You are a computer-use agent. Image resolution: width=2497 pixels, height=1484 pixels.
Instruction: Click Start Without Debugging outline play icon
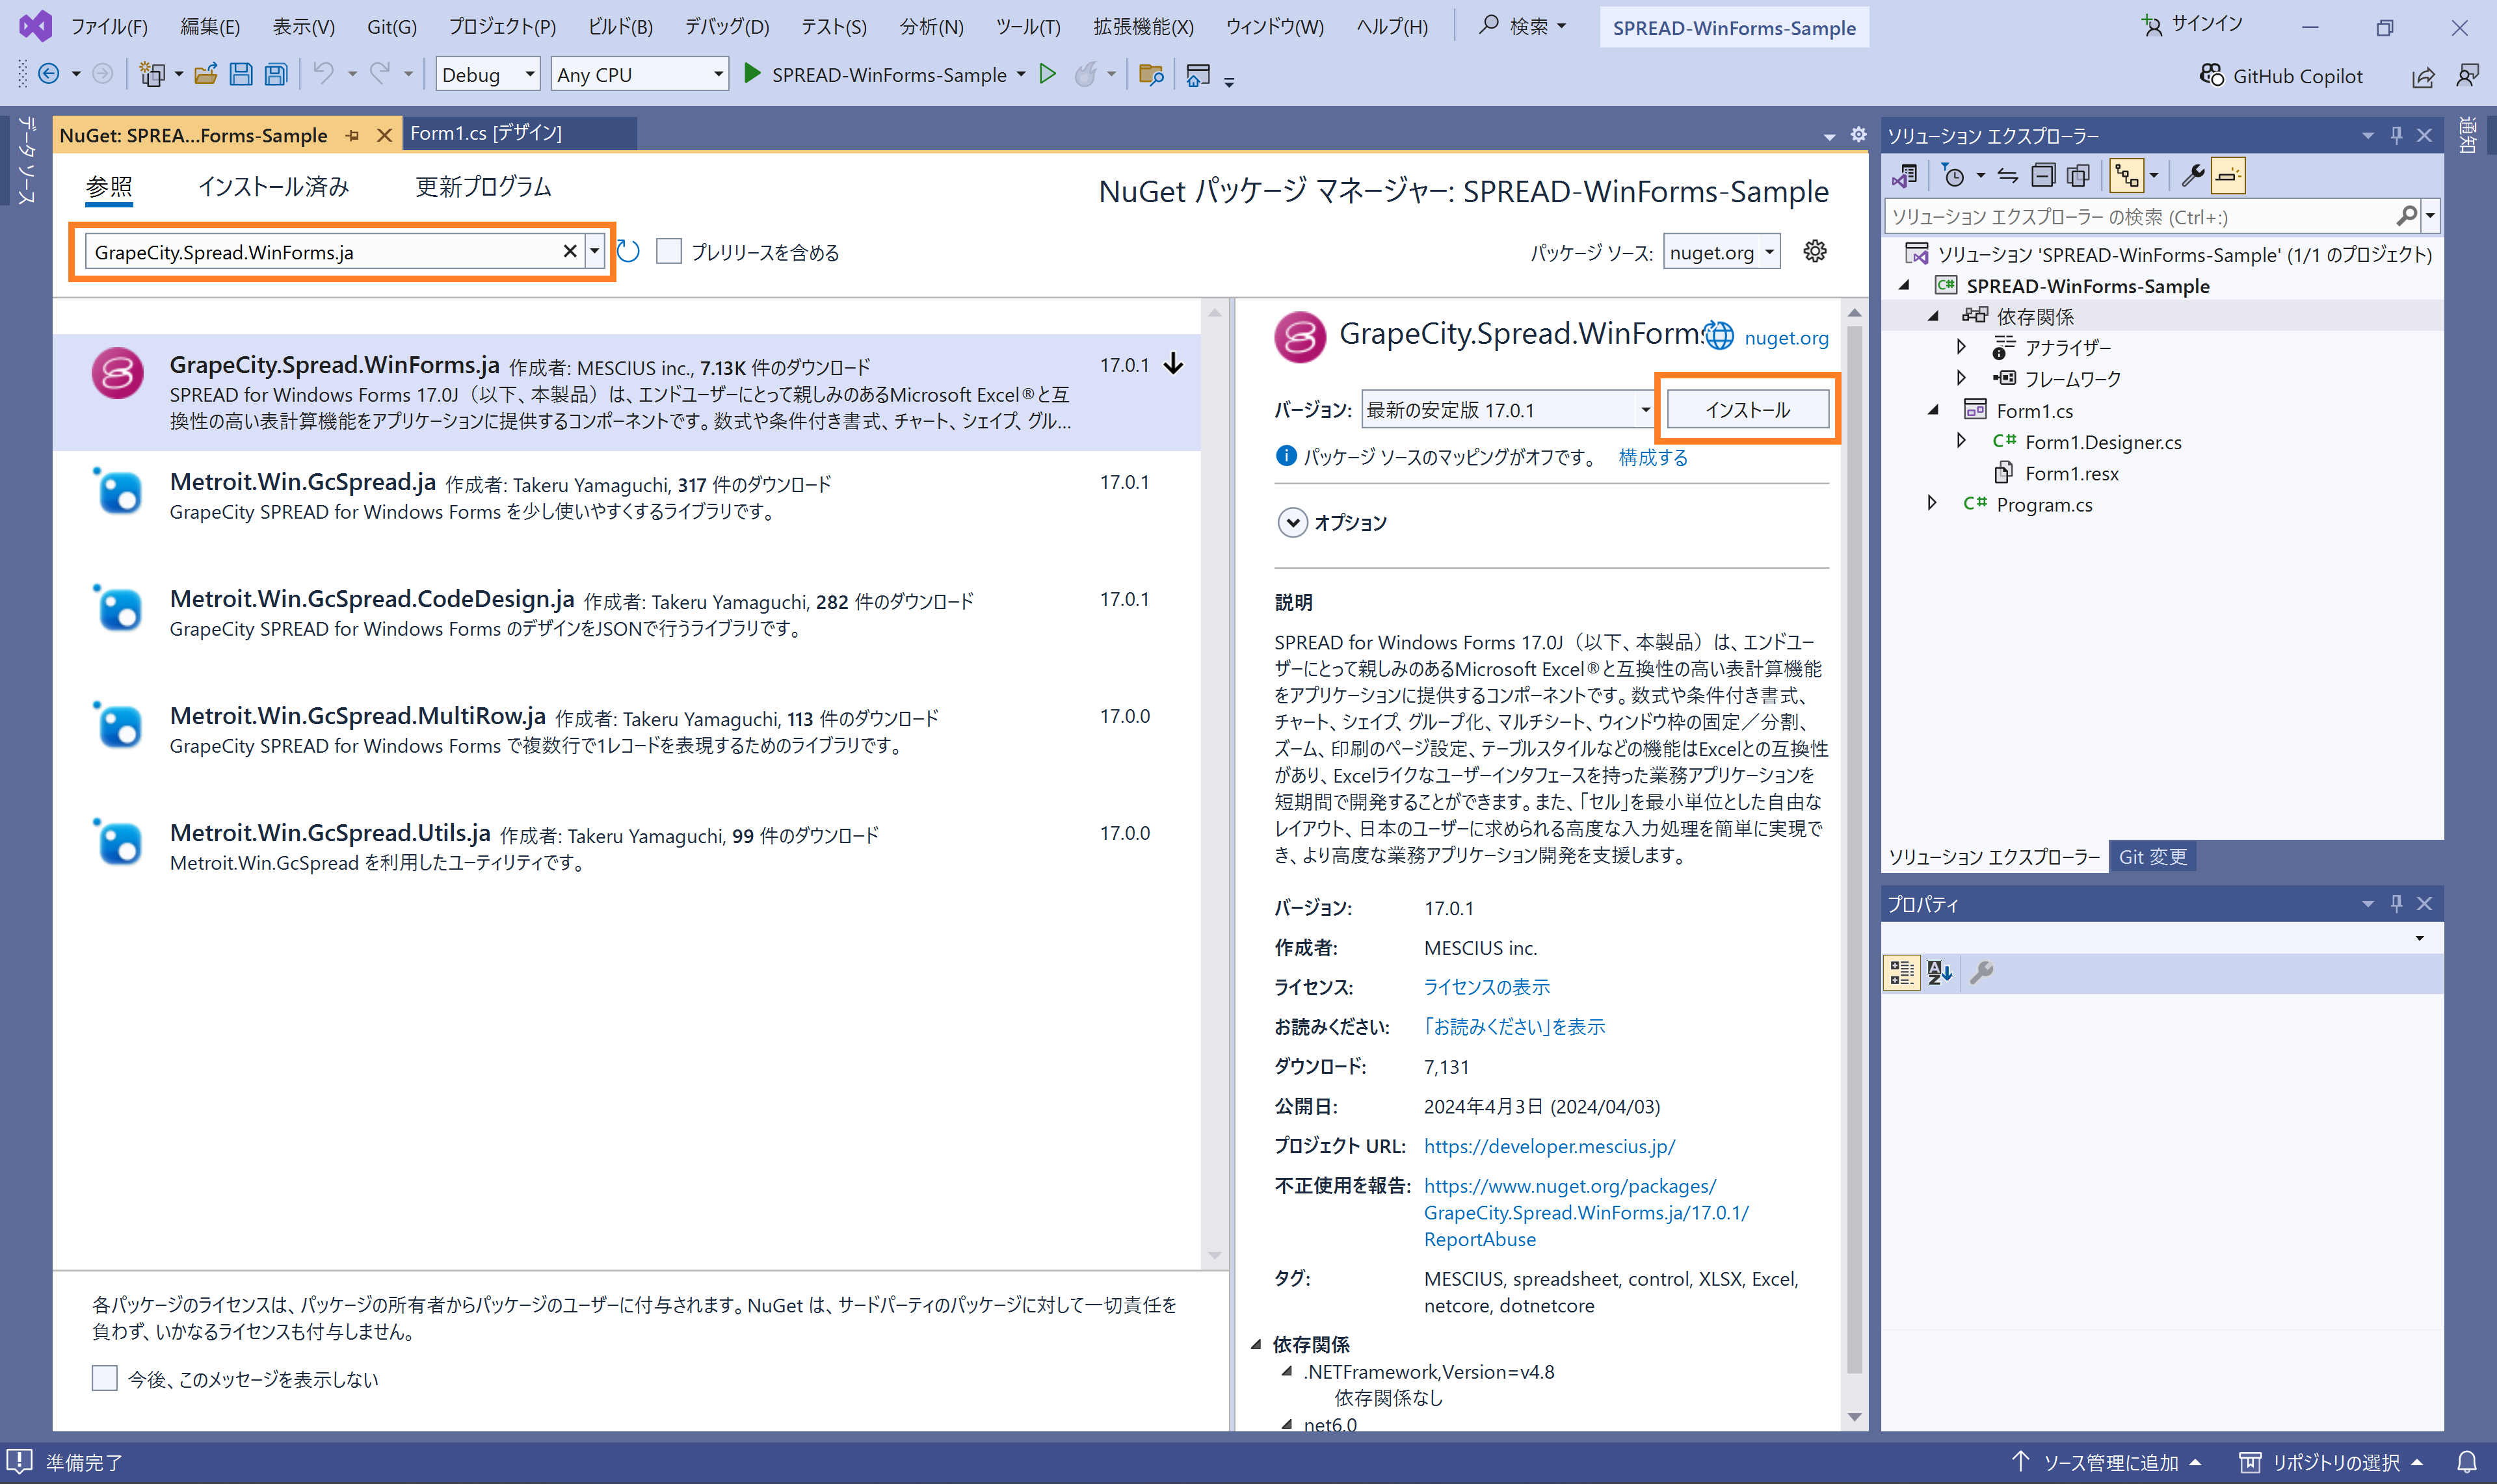1048,73
